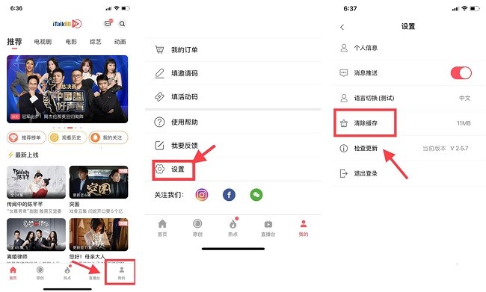Tap the 观看历史 pill button
The width and height of the screenshot is (486, 292).
pos(67,137)
